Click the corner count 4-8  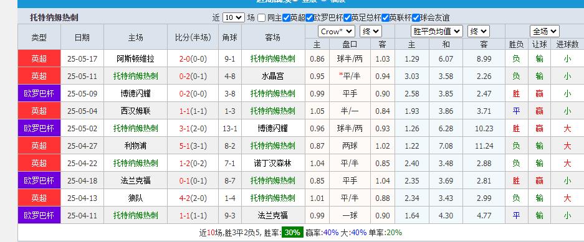coord(230,76)
